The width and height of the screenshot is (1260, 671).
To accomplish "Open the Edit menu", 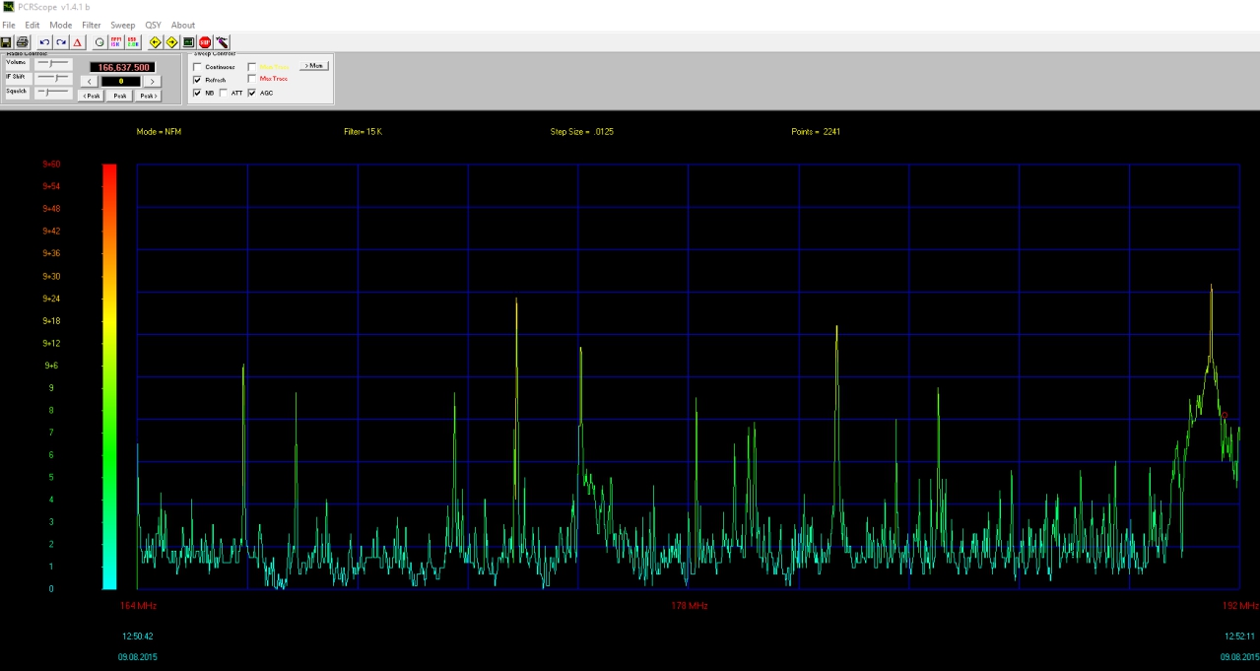I will [33, 25].
